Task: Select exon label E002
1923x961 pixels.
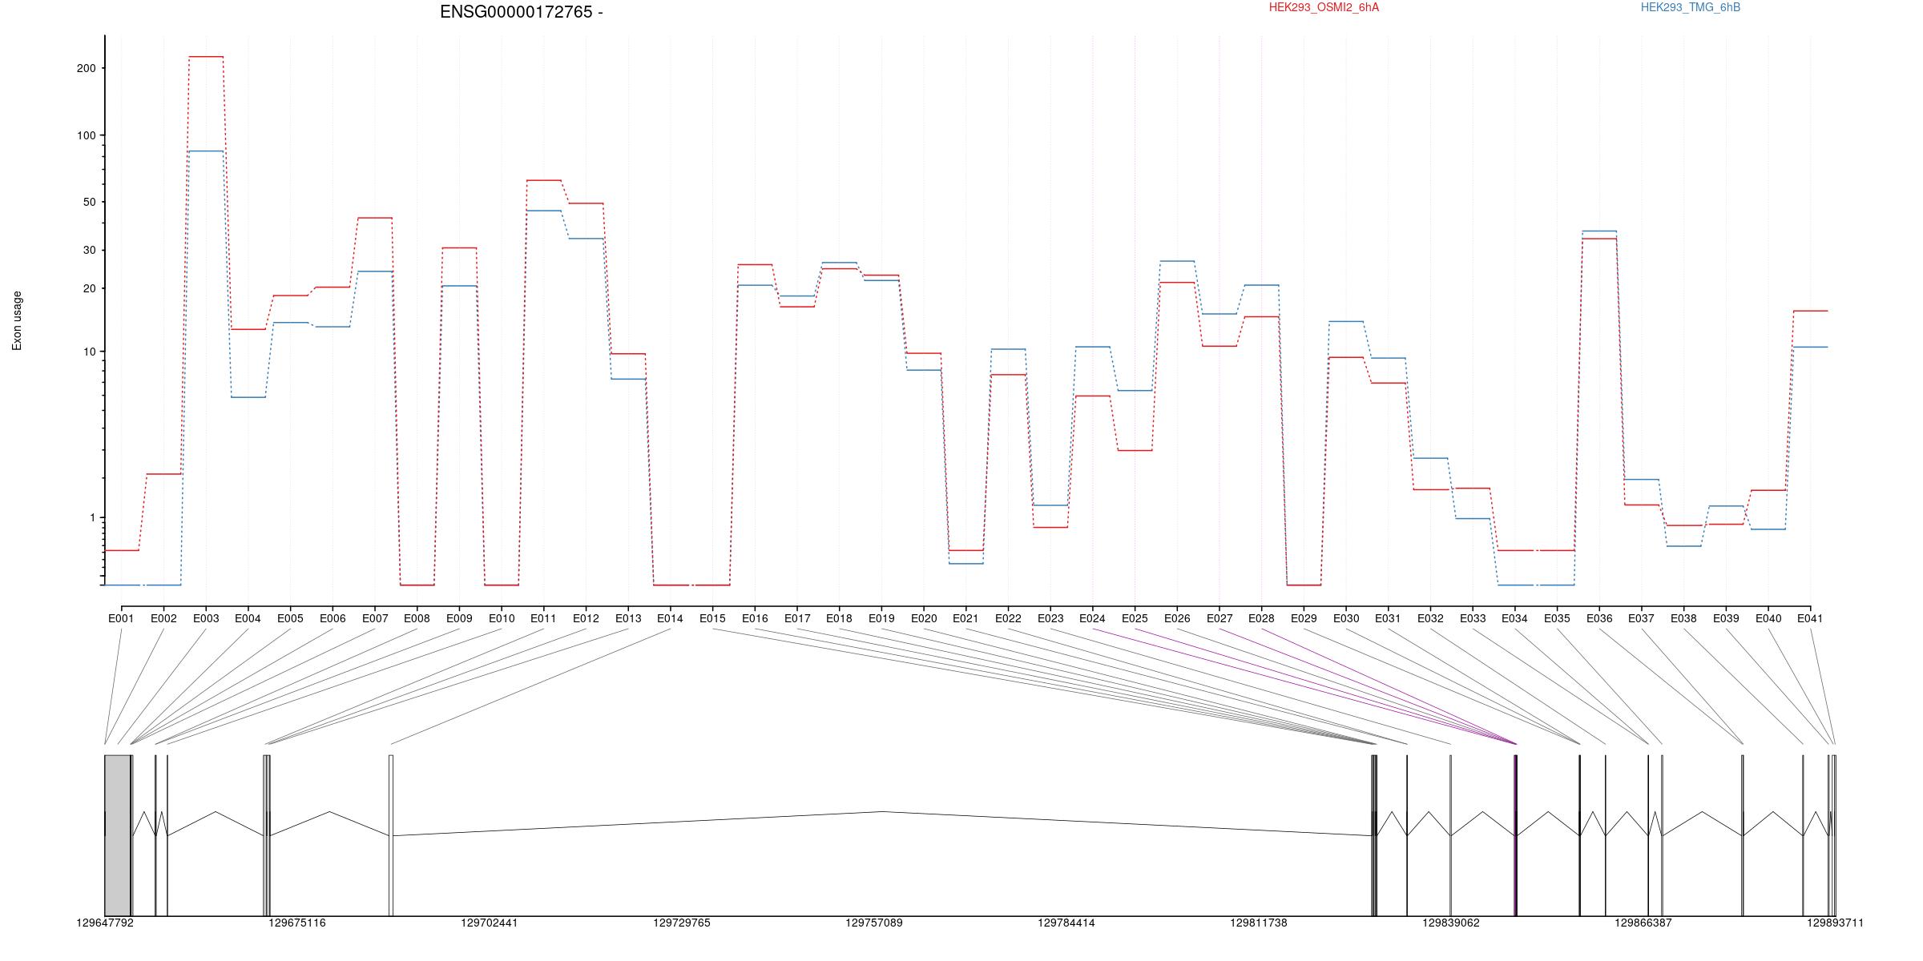Action: point(163,618)
